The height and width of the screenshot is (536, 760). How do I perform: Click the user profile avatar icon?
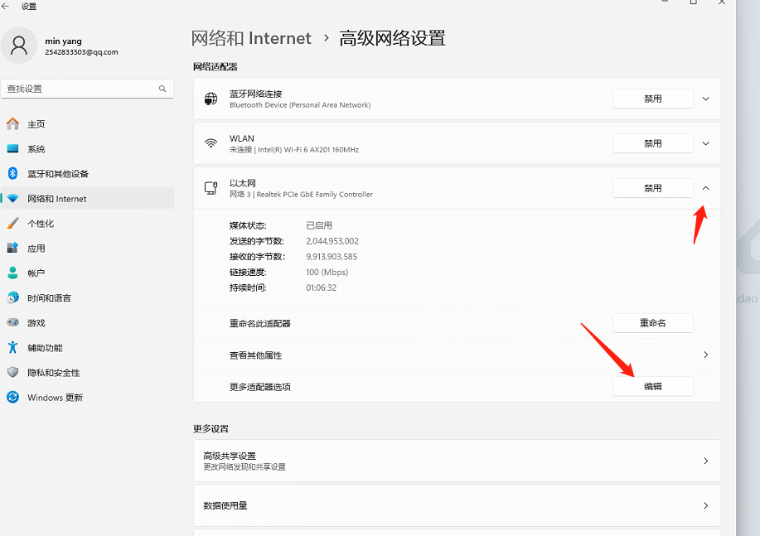[x=18, y=46]
